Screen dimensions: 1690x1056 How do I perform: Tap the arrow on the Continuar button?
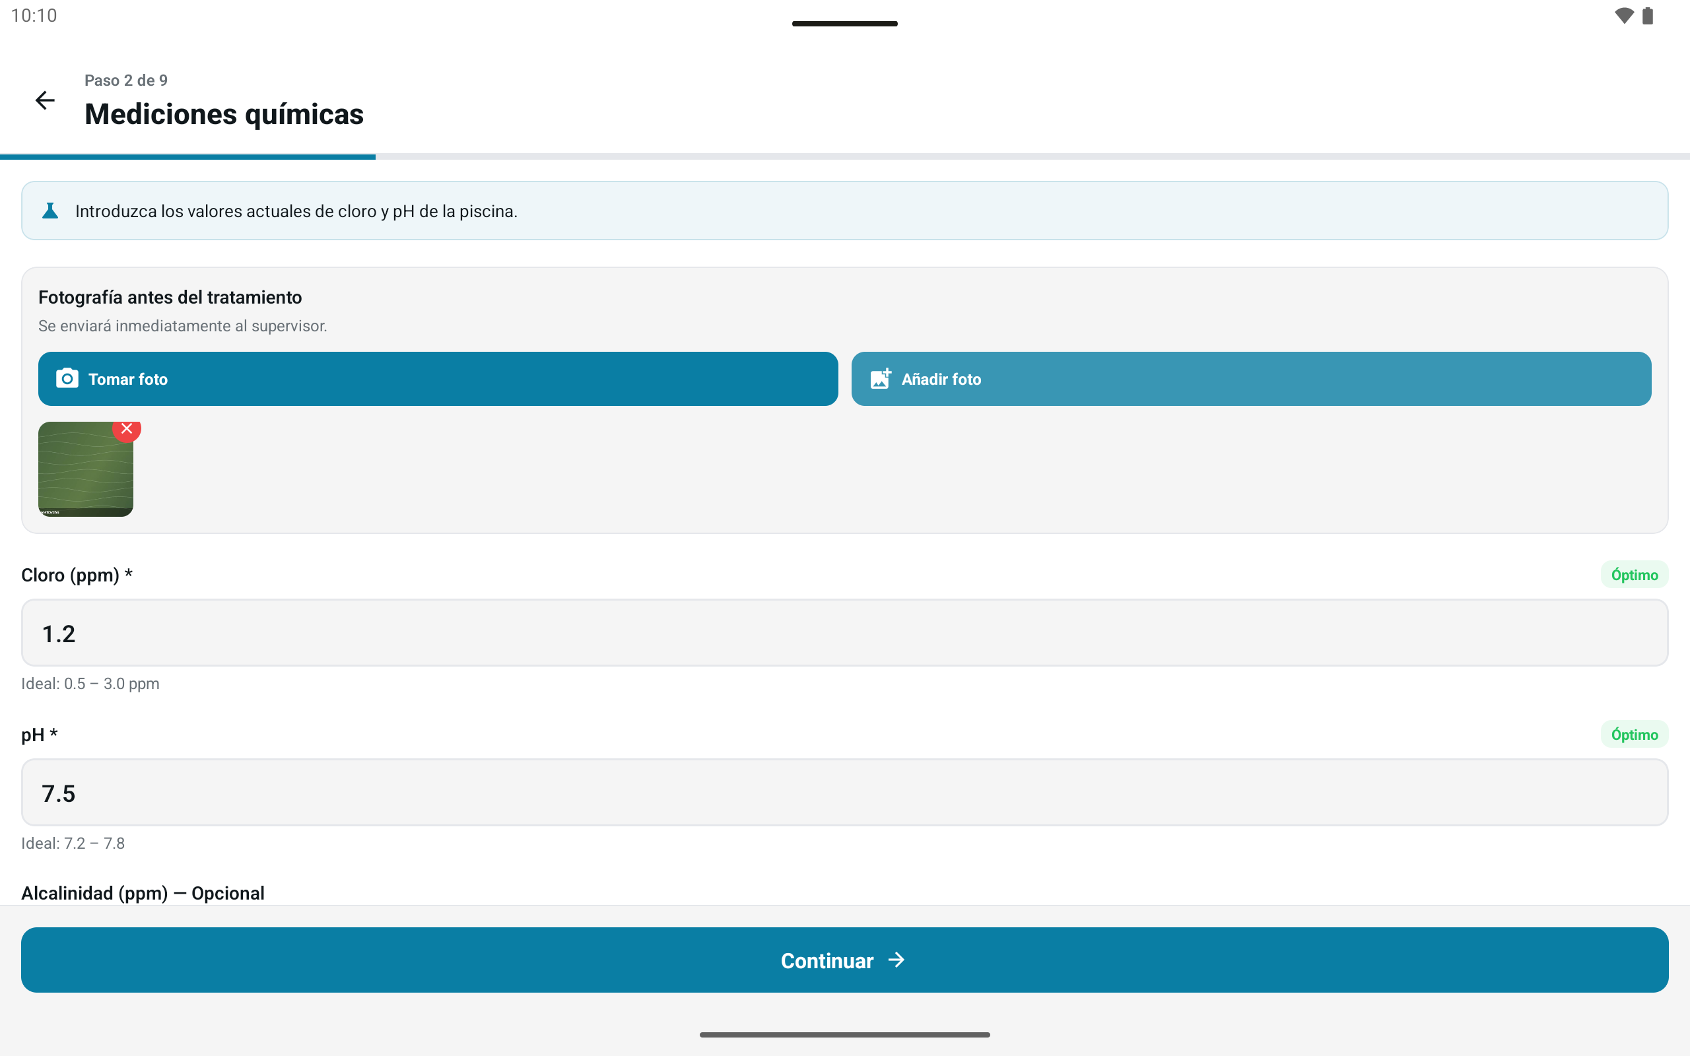(896, 960)
